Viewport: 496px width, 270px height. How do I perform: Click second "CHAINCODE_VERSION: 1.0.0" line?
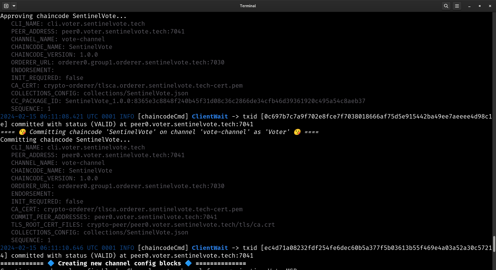pos(55,178)
